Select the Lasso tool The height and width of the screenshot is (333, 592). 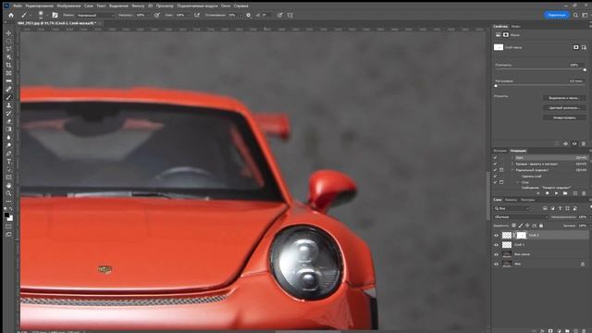coord(8,49)
